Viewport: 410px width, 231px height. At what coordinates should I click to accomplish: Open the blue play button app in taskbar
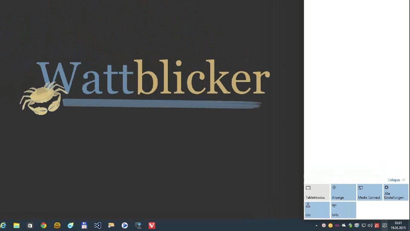(x=125, y=226)
